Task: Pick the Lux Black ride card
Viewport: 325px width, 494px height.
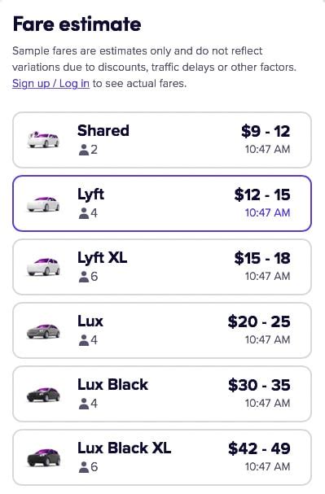Action: [x=162, y=394]
